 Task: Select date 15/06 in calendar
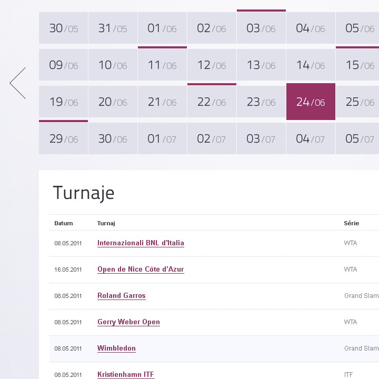pyautogui.click(x=358, y=65)
